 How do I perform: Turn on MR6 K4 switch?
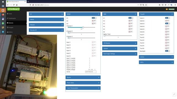131,26
